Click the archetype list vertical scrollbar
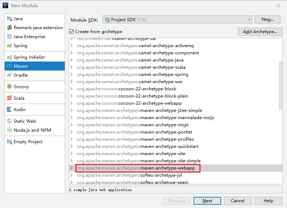287x208 pixels. tap(281, 86)
